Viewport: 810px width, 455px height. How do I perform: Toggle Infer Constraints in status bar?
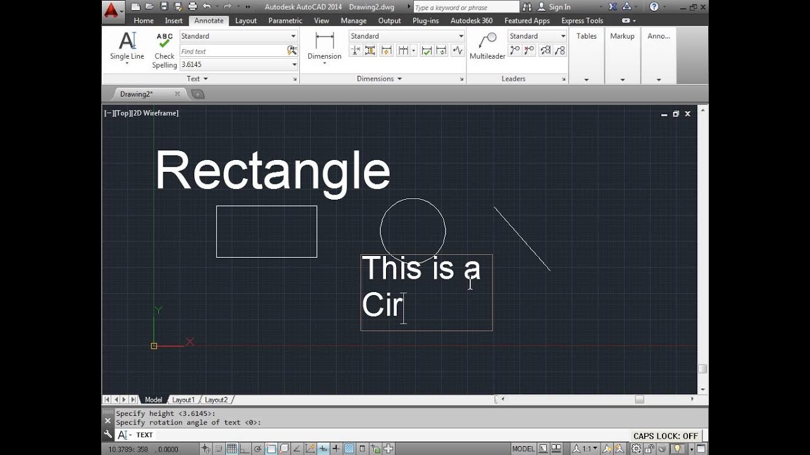206,449
